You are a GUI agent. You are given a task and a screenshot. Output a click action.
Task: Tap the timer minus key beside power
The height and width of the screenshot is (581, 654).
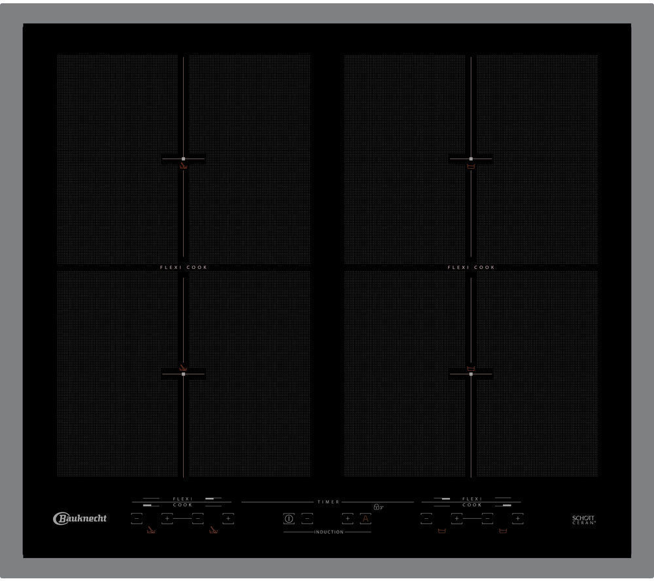(x=307, y=518)
